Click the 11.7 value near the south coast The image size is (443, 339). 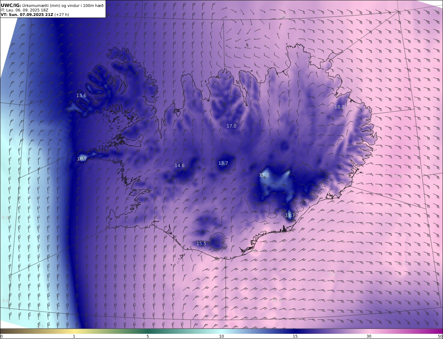tap(290, 215)
